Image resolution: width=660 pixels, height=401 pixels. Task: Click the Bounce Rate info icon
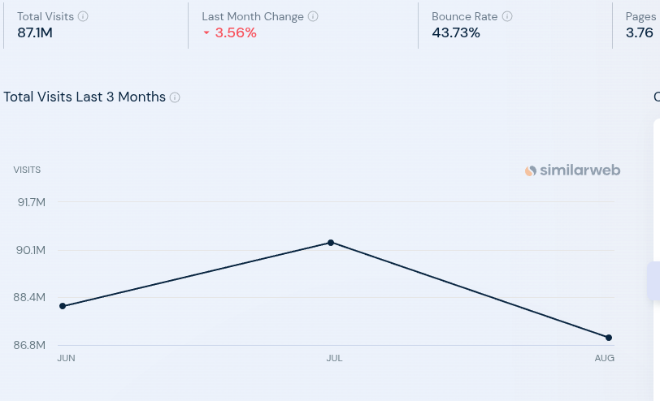tap(507, 16)
